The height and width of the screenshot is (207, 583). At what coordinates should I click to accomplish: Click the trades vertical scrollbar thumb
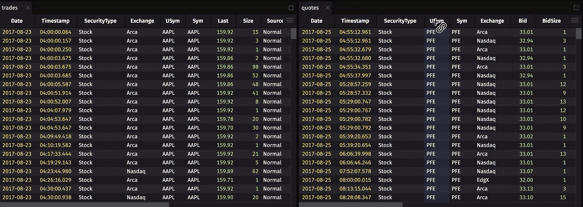(293, 33)
